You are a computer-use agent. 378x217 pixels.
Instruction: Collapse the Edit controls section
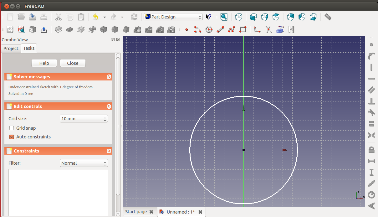point(109,106)
